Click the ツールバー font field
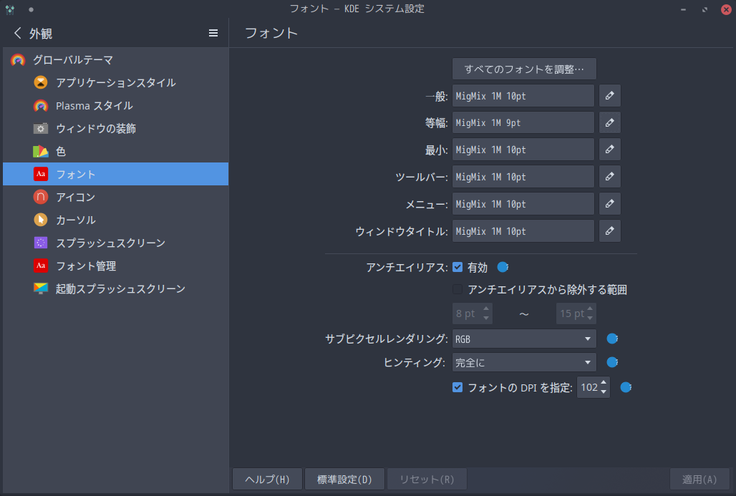The width and height of the screenshot is (736, 496). pyautogui.click(x=523, y=177)
